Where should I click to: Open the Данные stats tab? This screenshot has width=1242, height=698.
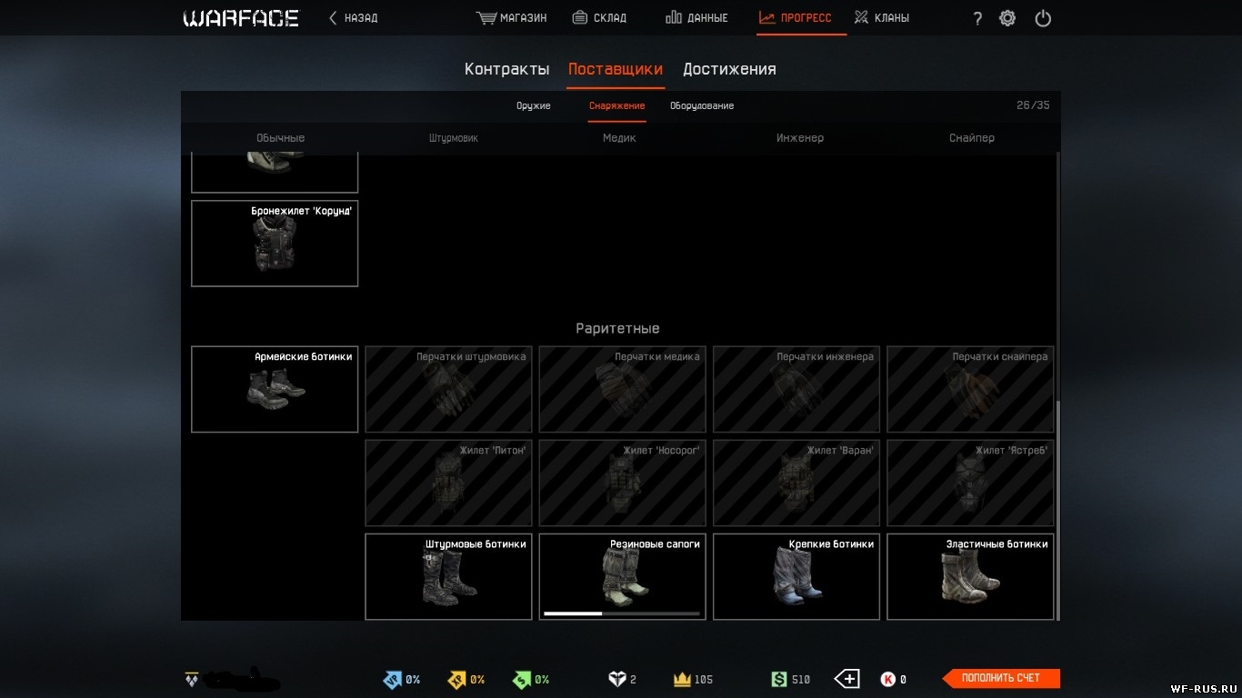696,17
